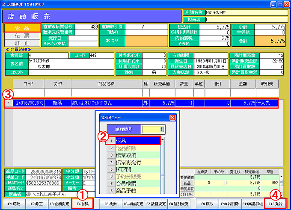
Task: Select the highlighted product row in the table
Action: tap(141, 103)
